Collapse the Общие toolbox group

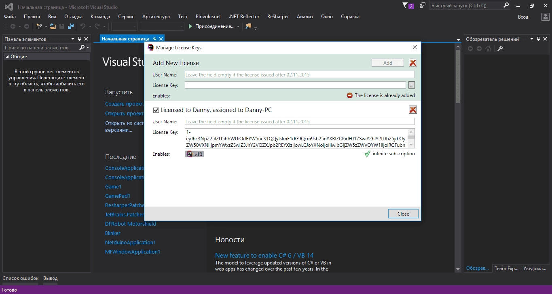click(7, 57)
